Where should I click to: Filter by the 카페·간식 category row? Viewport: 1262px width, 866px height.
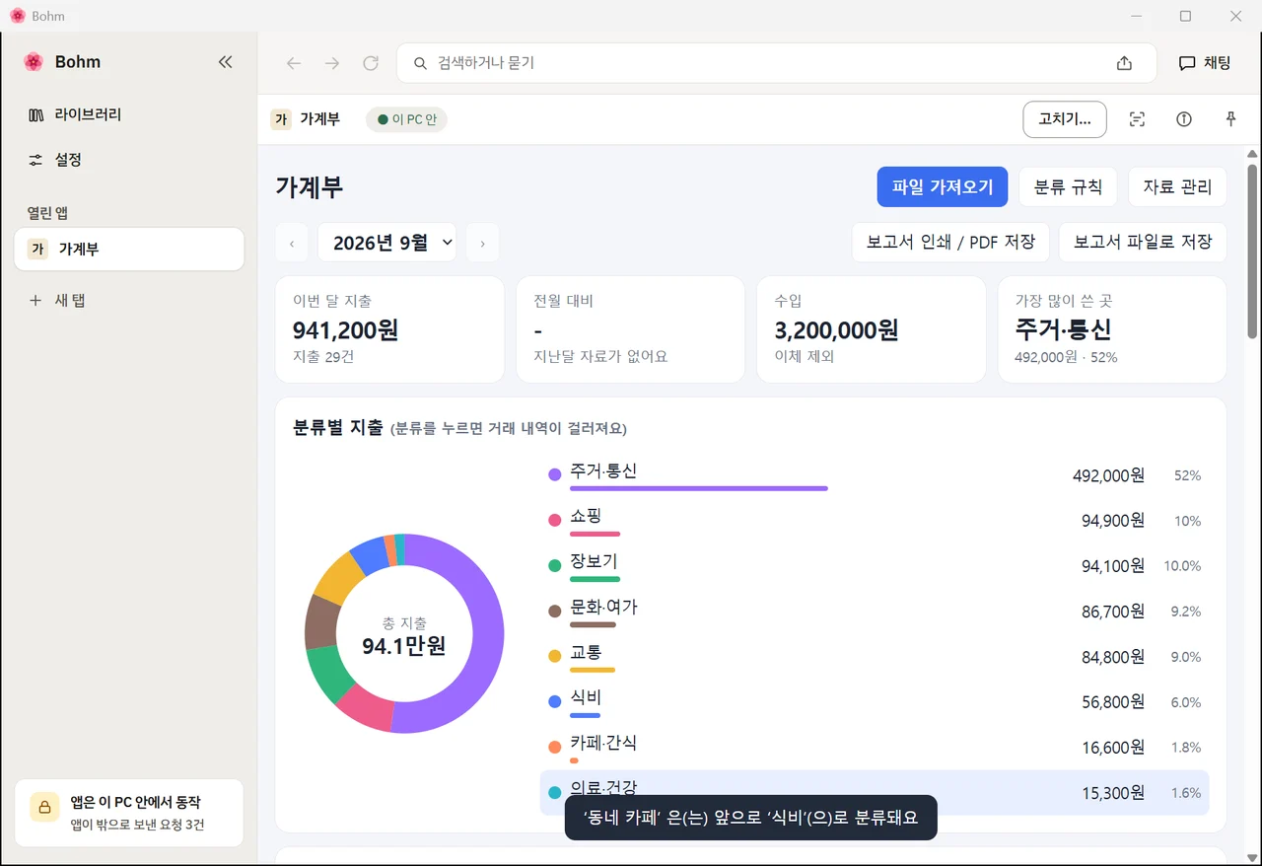click(x=875, y=748)
